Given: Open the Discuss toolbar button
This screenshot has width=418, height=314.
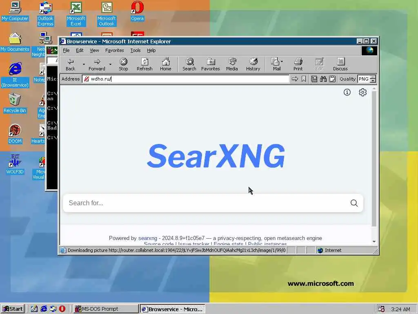Looking at the screenshot, I should (x=340, y=64).
